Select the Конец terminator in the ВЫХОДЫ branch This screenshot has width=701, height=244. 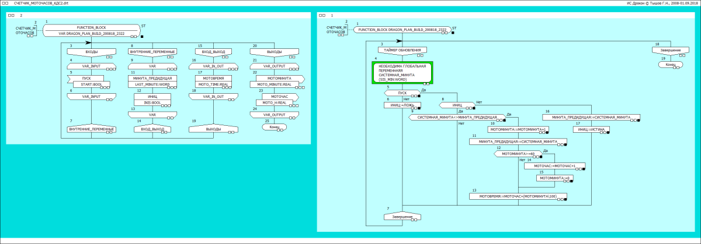[x=274, y=127]
